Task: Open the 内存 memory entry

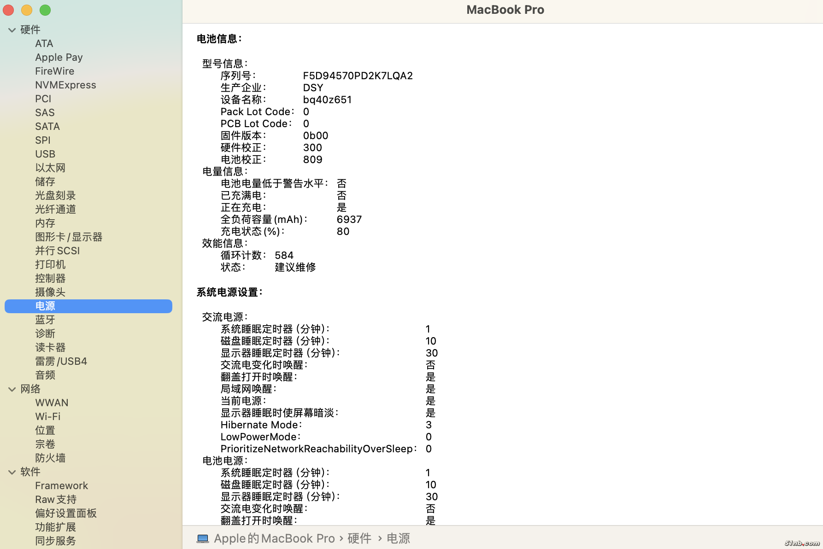Action: (x=45, y=223)
